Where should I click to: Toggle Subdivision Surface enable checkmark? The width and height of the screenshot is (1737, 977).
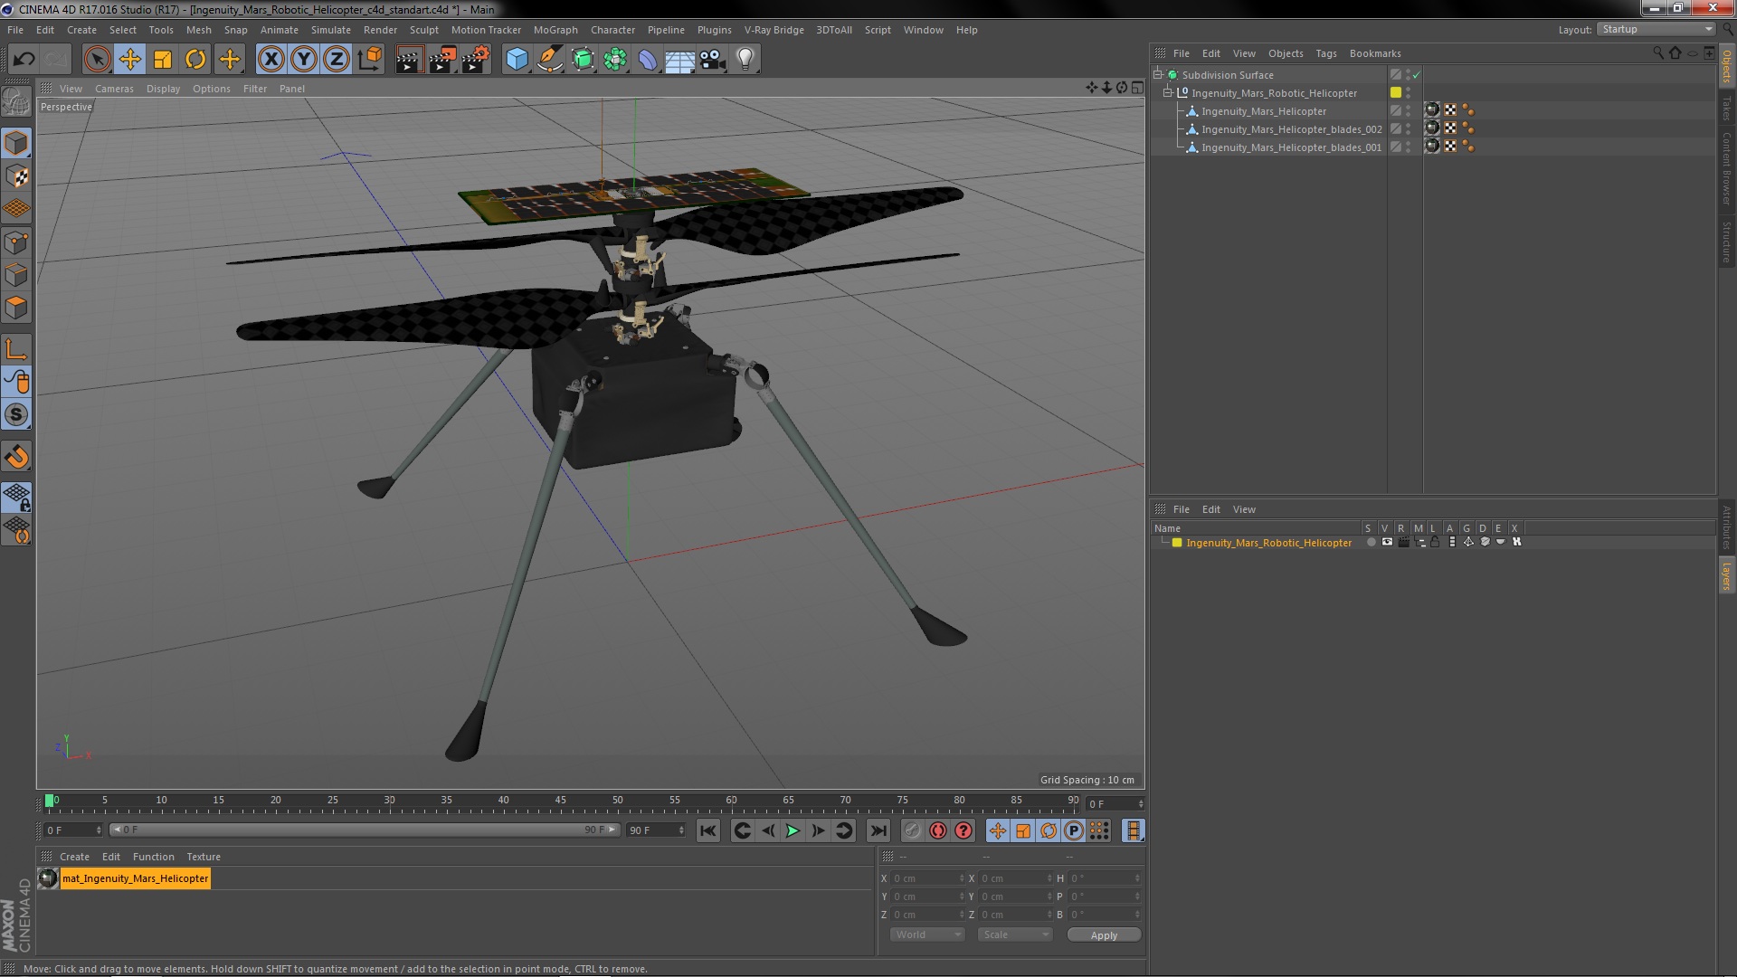[1417, 75]
